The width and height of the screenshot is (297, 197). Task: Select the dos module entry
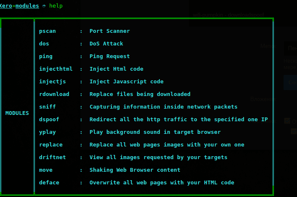tap(44, 44)
